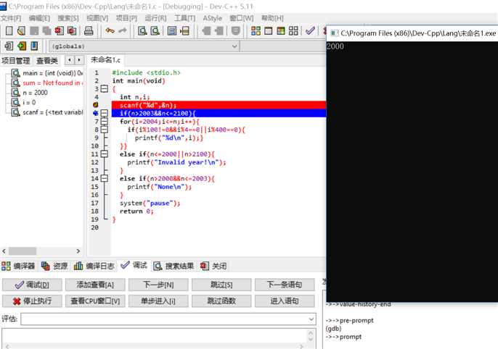Click the 停止执行 button

(x=32, y=301)
